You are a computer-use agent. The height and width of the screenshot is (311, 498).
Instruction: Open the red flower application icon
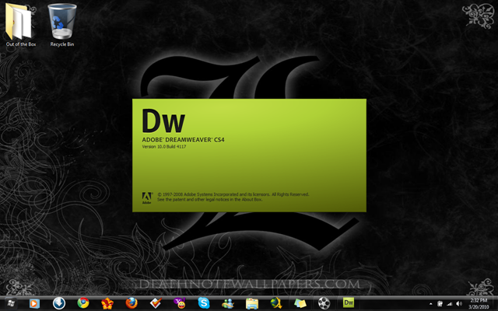click(107, 304)
